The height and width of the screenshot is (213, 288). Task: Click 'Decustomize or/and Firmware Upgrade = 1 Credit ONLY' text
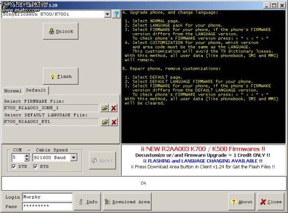click(x=203, y=155)
